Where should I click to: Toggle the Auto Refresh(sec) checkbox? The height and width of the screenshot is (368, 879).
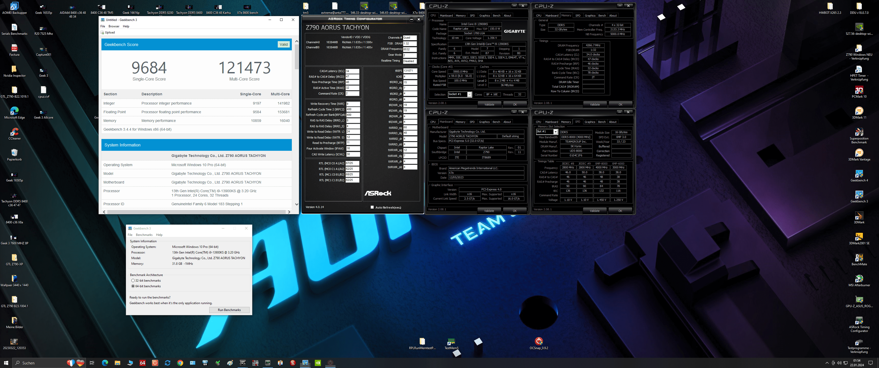coord(372,207)
